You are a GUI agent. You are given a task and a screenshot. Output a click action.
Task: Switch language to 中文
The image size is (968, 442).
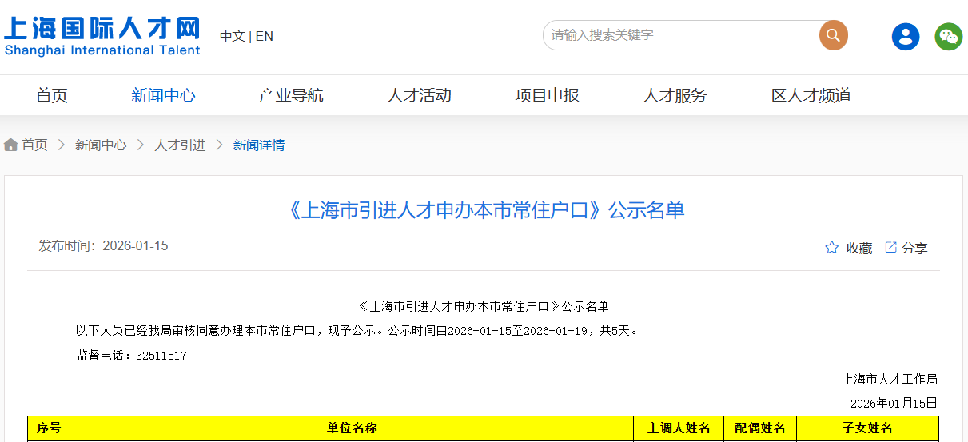(232, 36)
